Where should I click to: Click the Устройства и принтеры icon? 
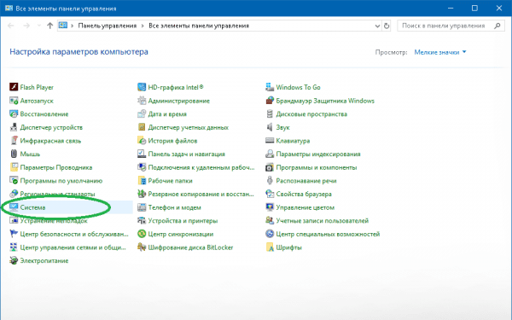pos(142,220)
